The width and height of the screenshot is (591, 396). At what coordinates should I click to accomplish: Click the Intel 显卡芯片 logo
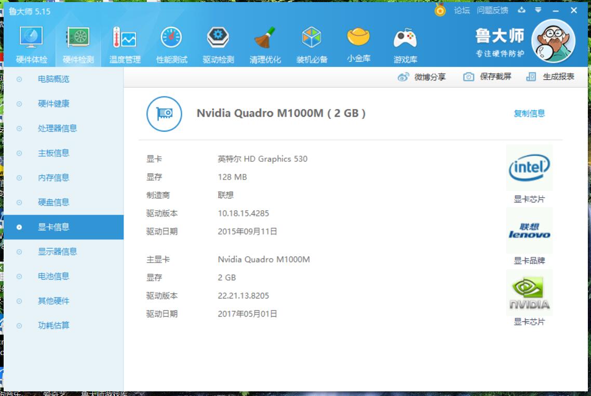tap(529, 168)
